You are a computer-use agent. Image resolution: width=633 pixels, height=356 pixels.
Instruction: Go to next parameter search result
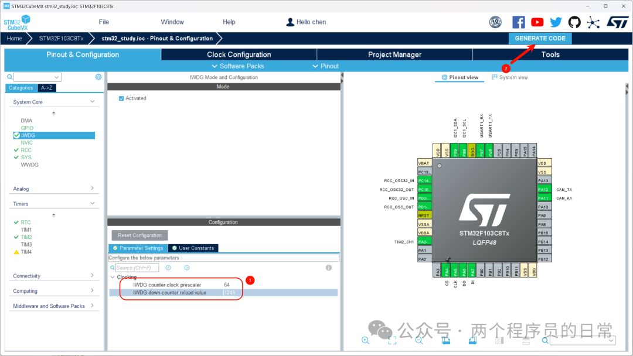point(187,268)
